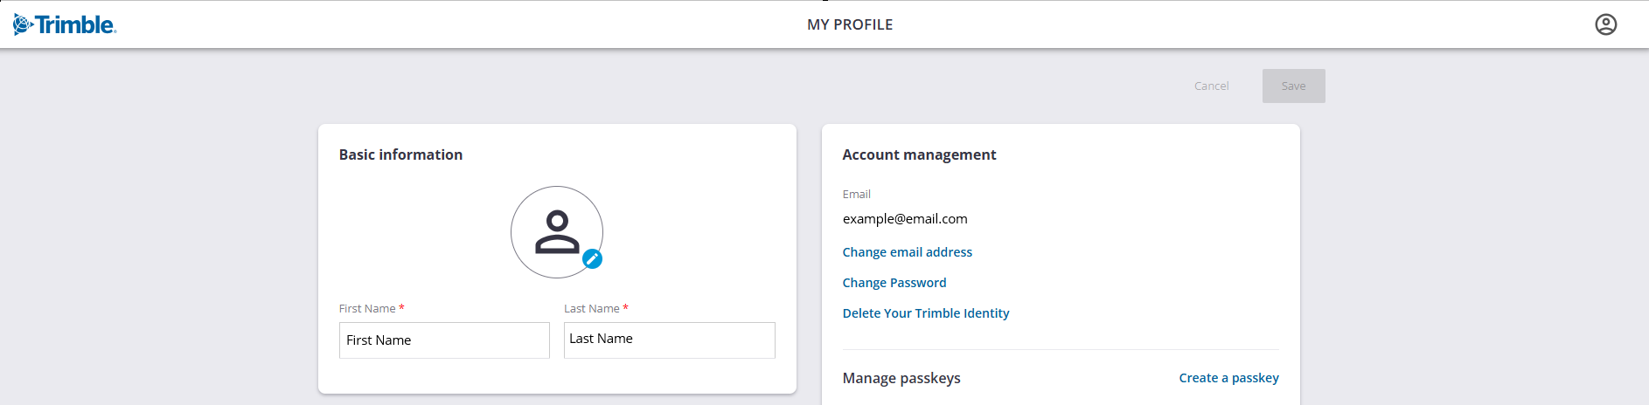The width and height of the screenshot is (1649, 405).
Task: Click the Email label text
Action: pyautogui.click(x=856, y=195)
